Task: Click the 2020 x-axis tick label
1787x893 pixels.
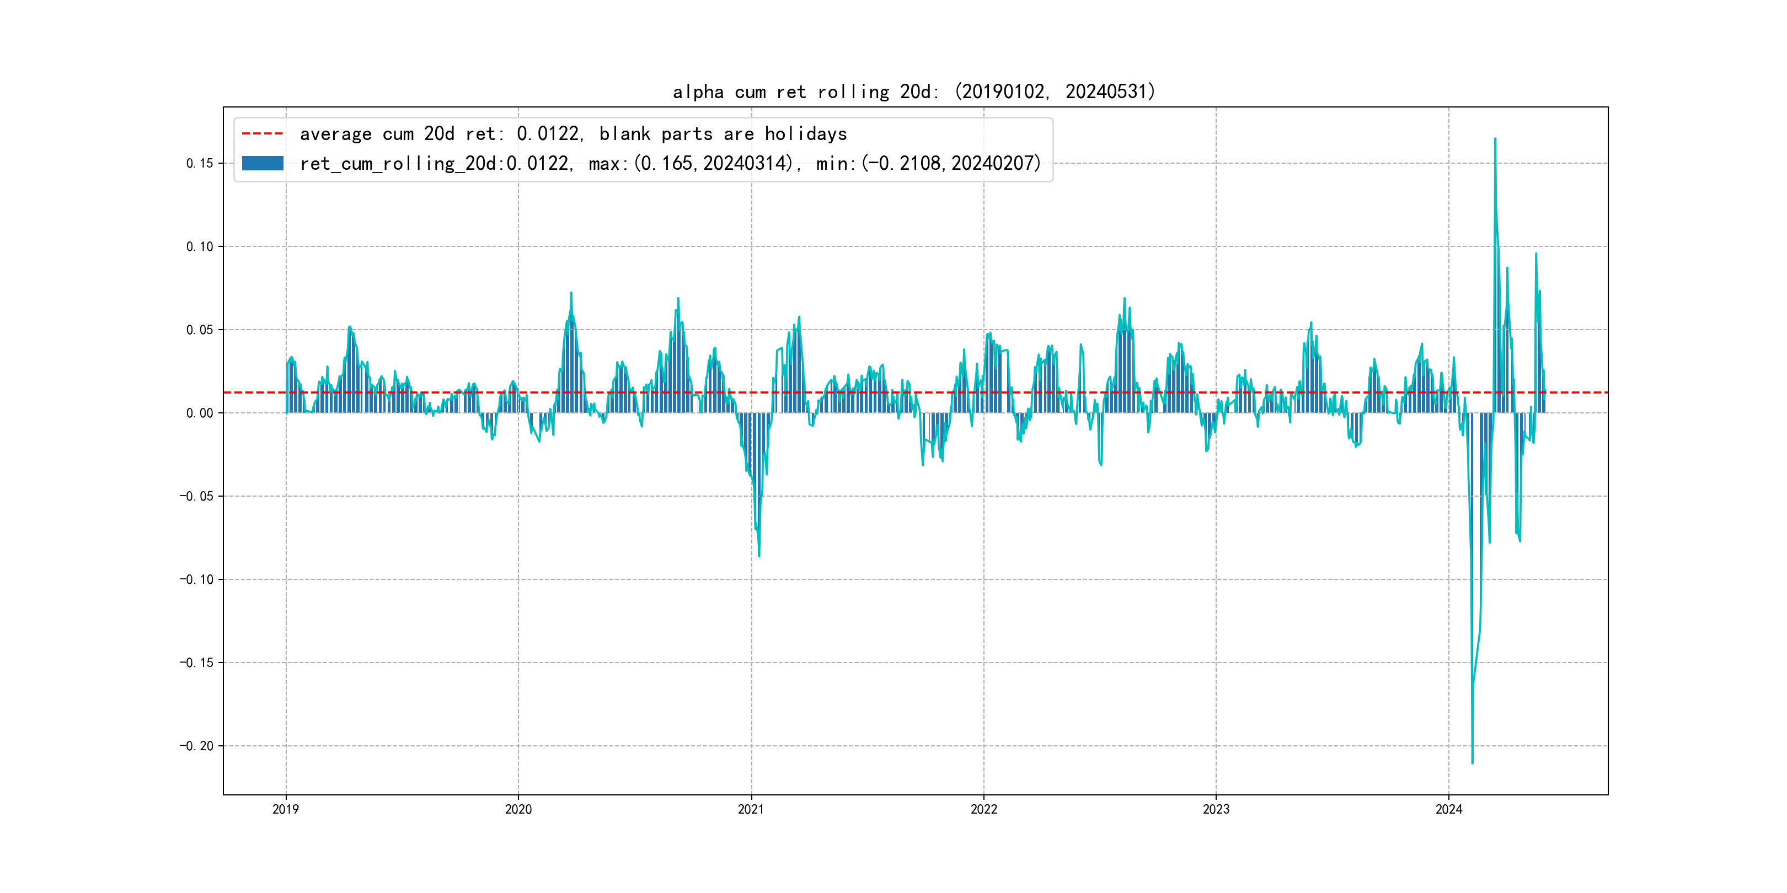Action: point(518,809)
